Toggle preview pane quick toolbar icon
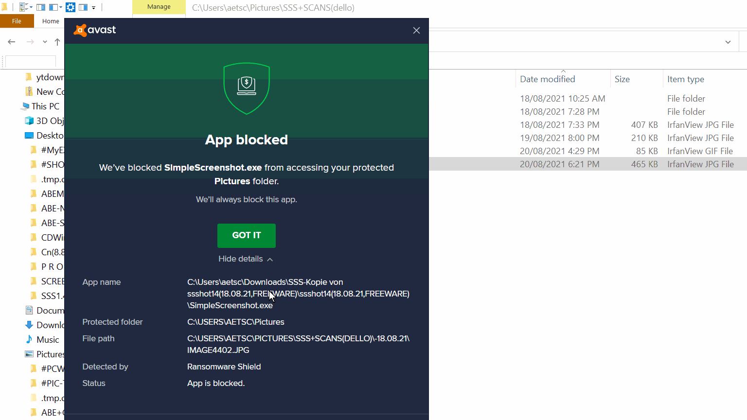The image size is (747, 420). tap(83, 7)
